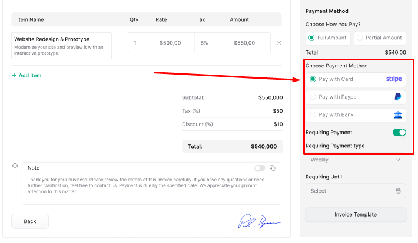418x243 pixels.
Task: Click the signature image
Action: (259, 221)
